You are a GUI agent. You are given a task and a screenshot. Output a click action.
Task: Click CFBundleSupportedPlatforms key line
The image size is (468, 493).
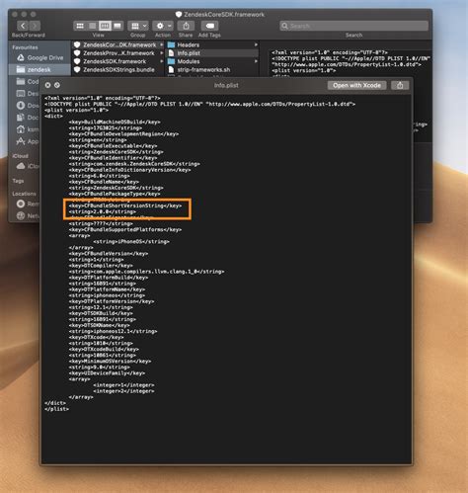(125, 229)
